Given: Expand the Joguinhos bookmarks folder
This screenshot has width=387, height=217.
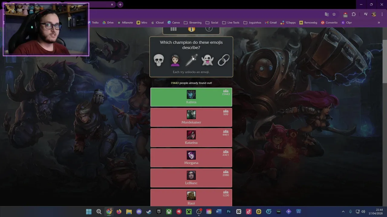Looking at the screenshot, I should (252, 23).
